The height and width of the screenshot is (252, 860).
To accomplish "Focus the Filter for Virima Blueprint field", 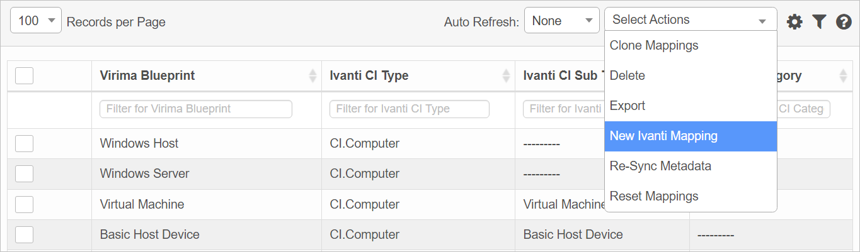I will [196, 109].
